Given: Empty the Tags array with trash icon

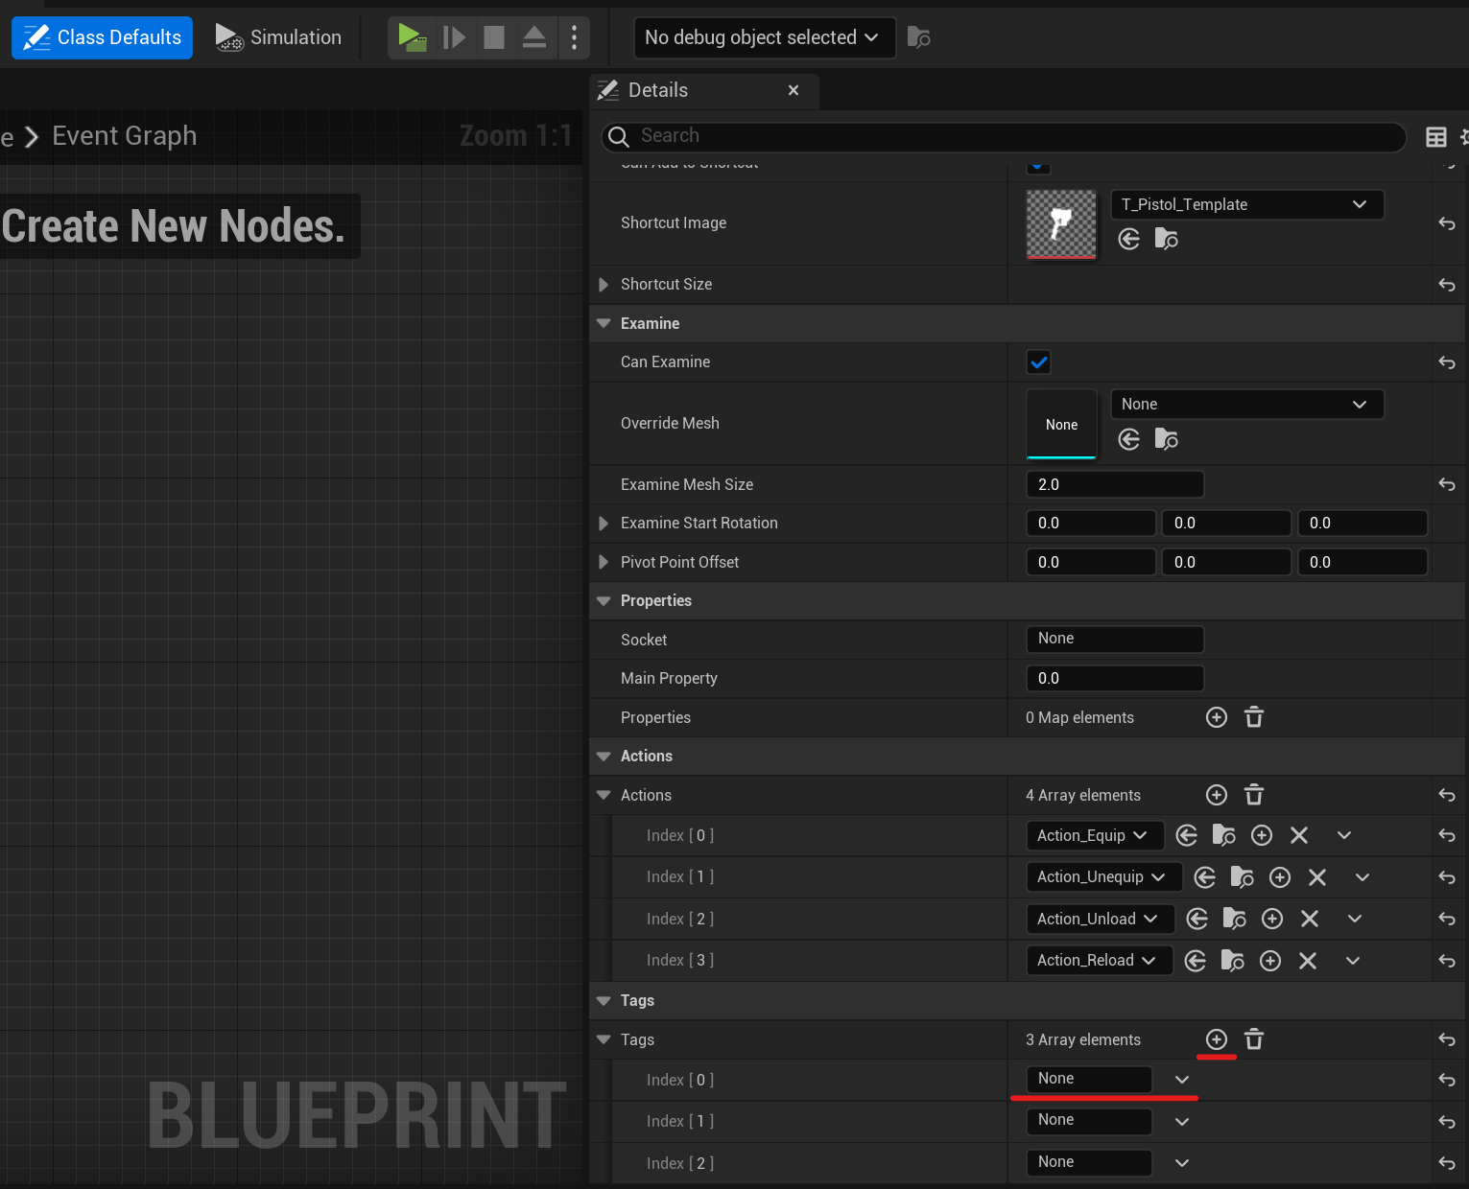Looking at the screenshot, I should (x=1254, y=1039).
